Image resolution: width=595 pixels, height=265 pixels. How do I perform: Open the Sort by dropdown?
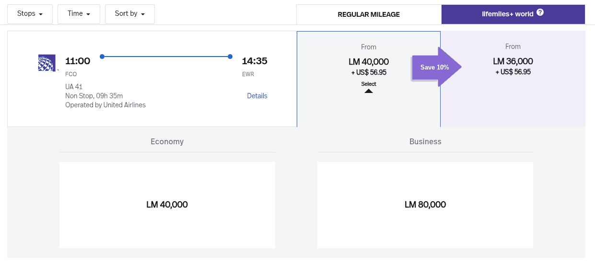129,14
